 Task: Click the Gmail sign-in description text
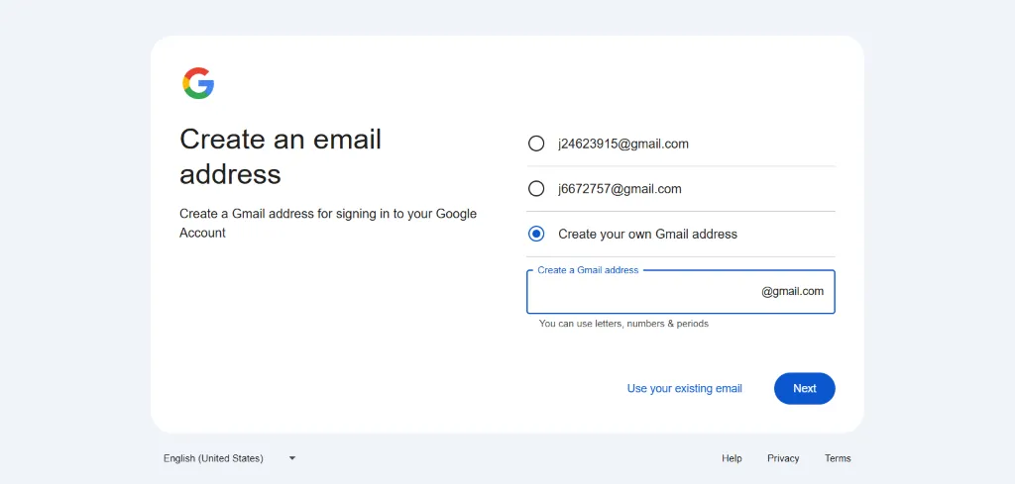pyautogui.click(x=328, y=224)
